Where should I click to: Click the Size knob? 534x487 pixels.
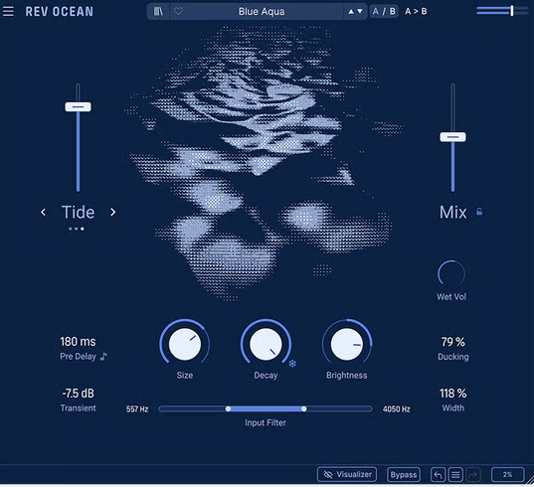pos(185,344)
